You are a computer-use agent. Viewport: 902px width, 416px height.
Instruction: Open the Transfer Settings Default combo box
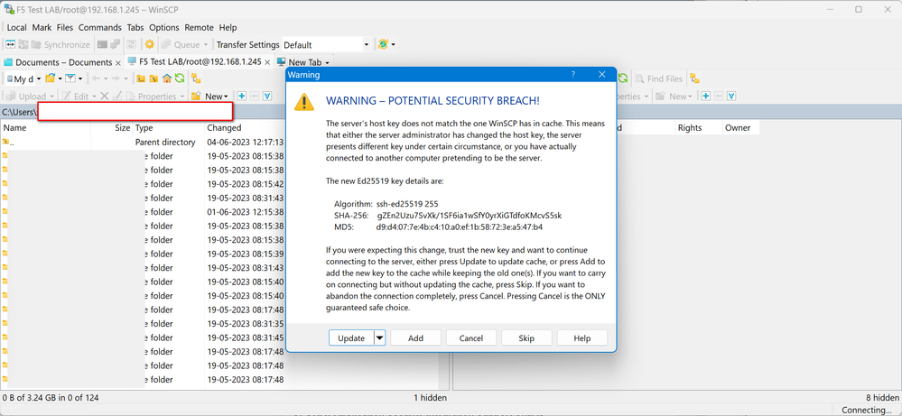326,44
